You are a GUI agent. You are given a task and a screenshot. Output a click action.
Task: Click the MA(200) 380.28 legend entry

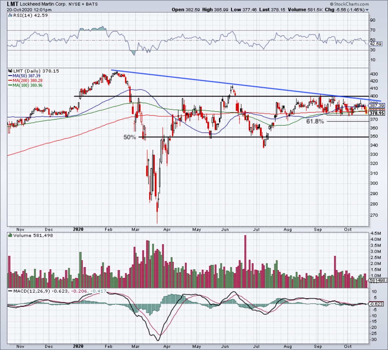(25, 81)
